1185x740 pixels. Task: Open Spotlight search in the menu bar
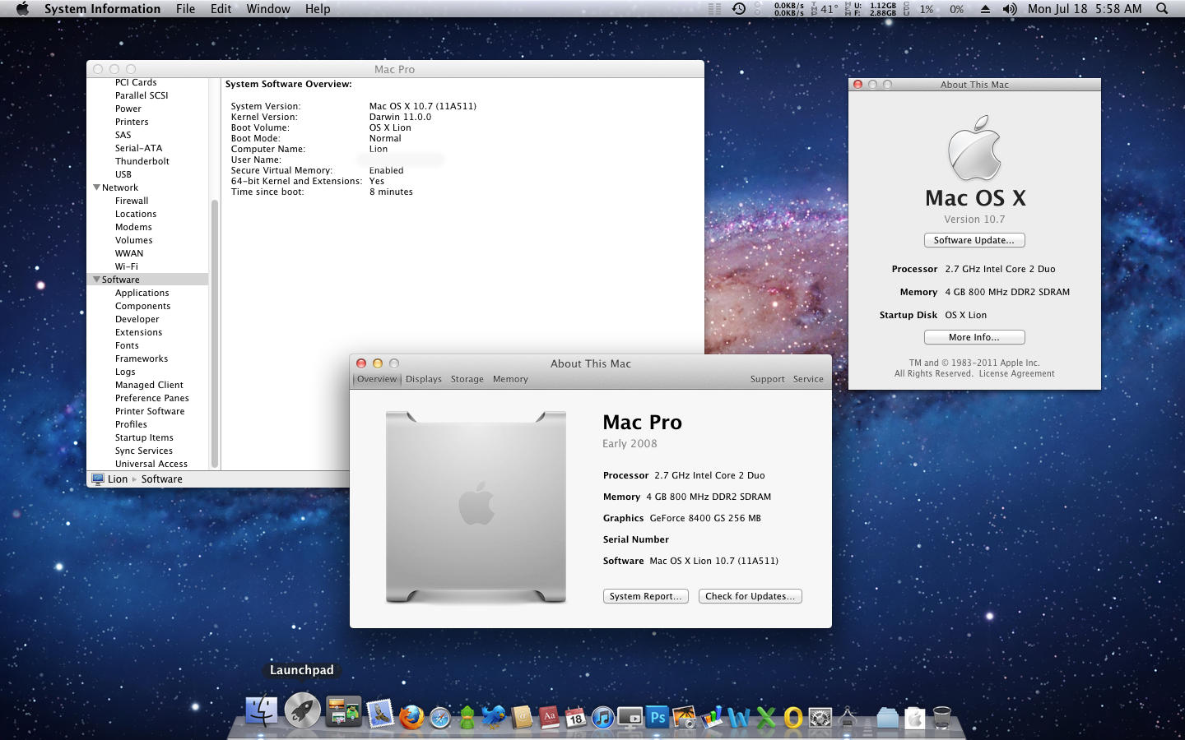(1161, 9)
